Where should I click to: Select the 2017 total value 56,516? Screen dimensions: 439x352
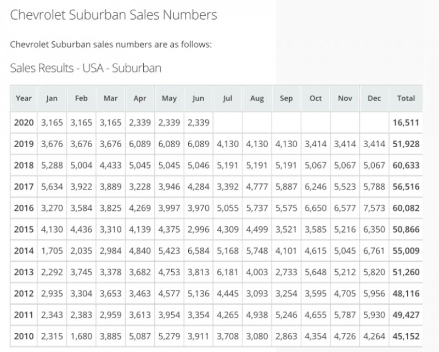coord(406,187)
